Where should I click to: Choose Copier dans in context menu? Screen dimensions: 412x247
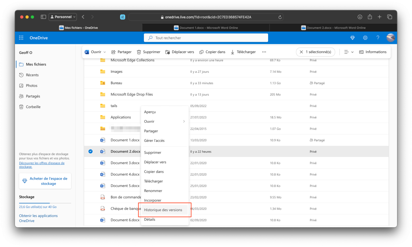165,172
